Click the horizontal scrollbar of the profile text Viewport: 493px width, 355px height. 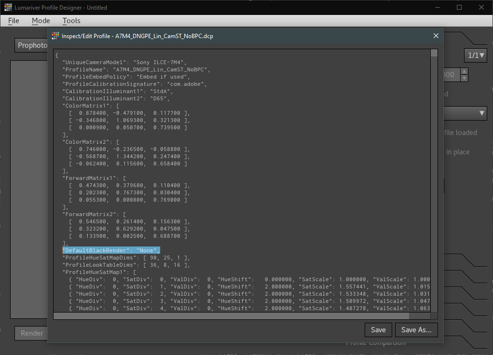click(x=231, y=316)
